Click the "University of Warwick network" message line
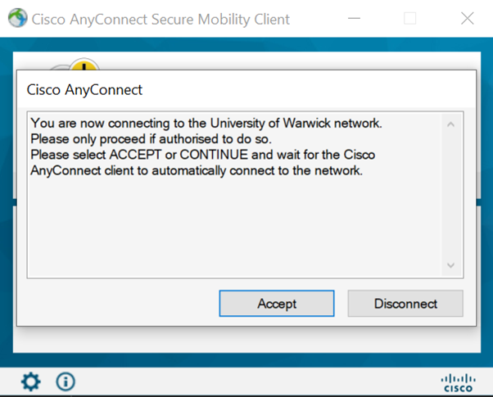This screenshot has width=493, height=397. pyautogui.click(x=206, y=124)
